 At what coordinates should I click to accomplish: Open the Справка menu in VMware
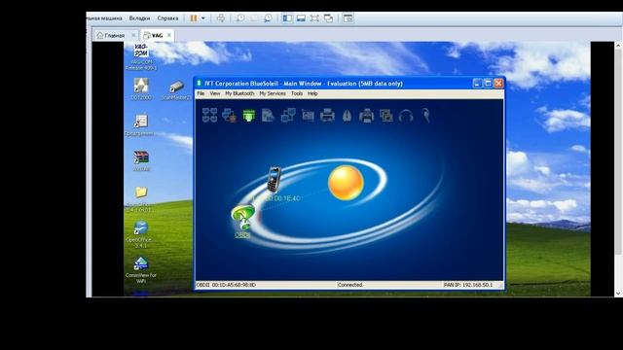pos(167,18)
